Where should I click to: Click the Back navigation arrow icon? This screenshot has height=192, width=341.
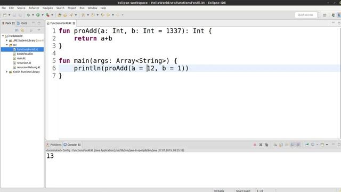pos(108,15)
